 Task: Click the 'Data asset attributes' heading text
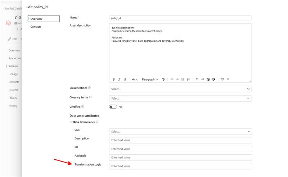(84, 116)
